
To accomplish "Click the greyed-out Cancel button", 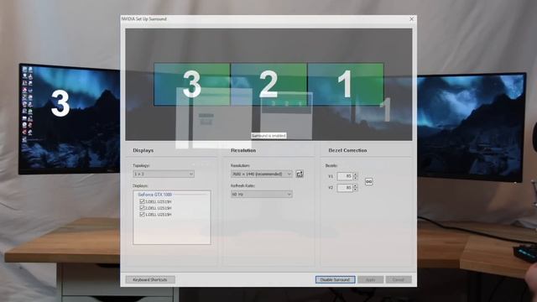I will click(399, 279).
